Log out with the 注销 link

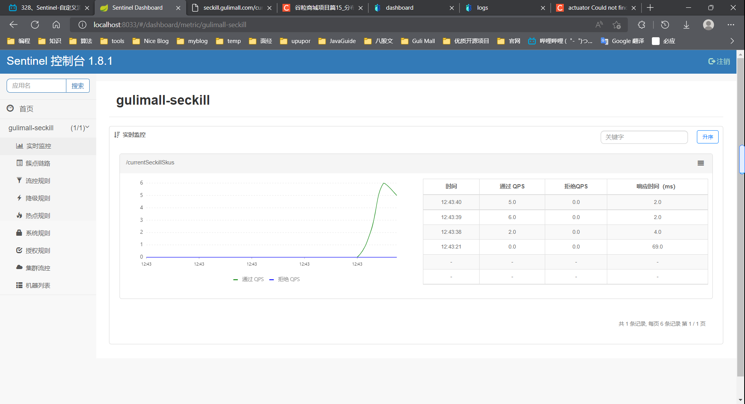719,61
